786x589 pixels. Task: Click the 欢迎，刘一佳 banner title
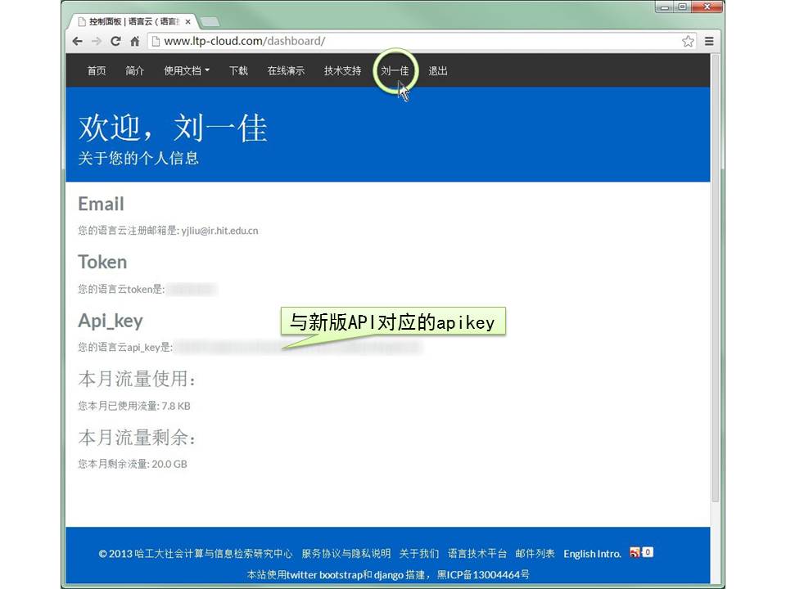tap(173, 128)
